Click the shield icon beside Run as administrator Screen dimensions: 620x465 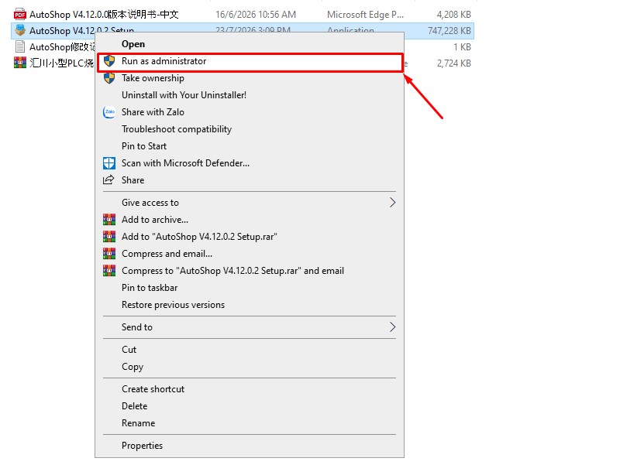tap(109, 61)
